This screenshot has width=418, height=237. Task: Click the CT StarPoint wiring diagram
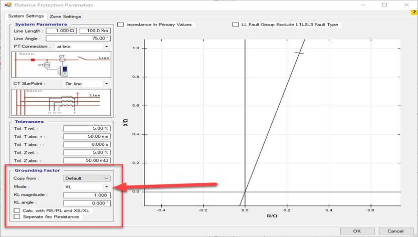(61, 102)
